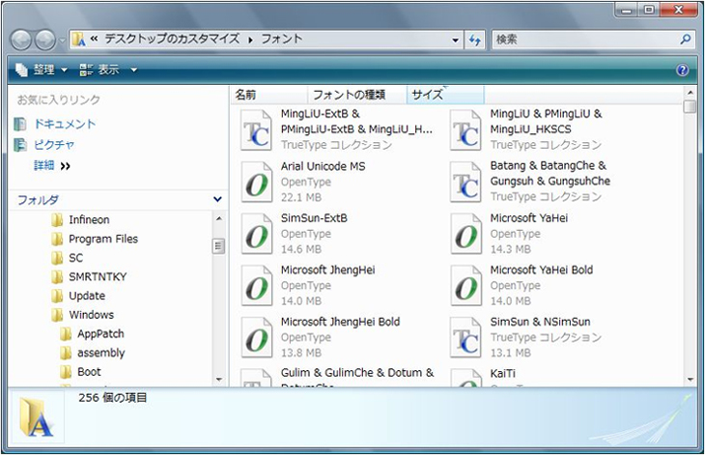Sort by the サイズ column header
This screenshot has width=705, height=455.
click(x=445, y=95)
